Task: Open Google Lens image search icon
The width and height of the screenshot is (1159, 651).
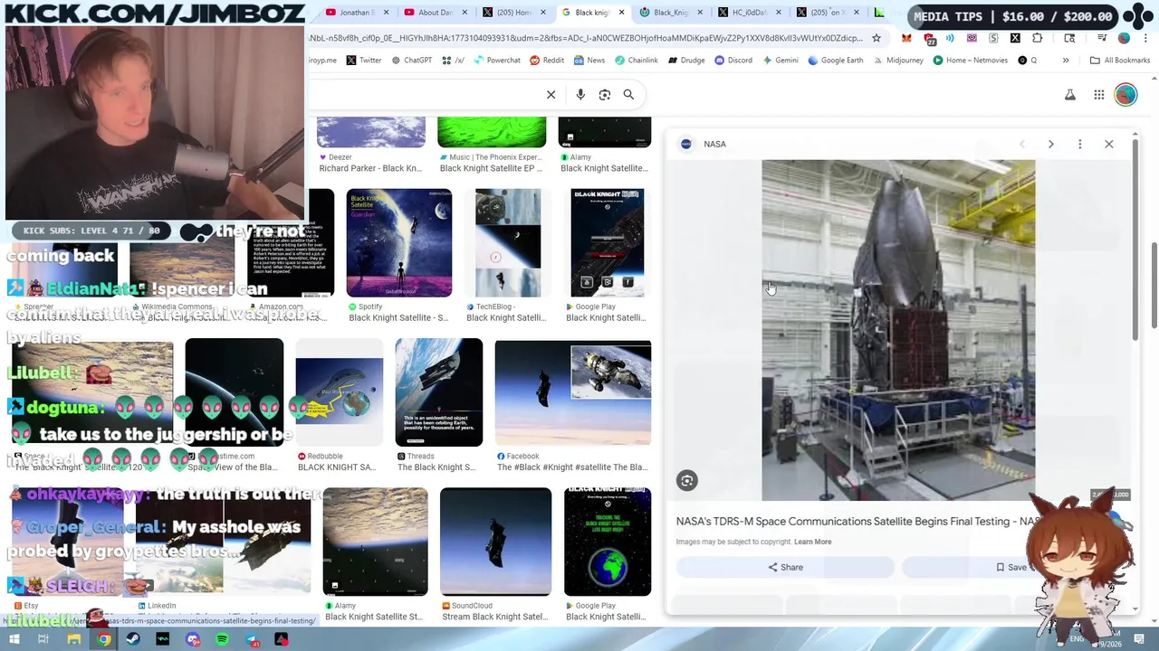Action: [x=605, y=94]
